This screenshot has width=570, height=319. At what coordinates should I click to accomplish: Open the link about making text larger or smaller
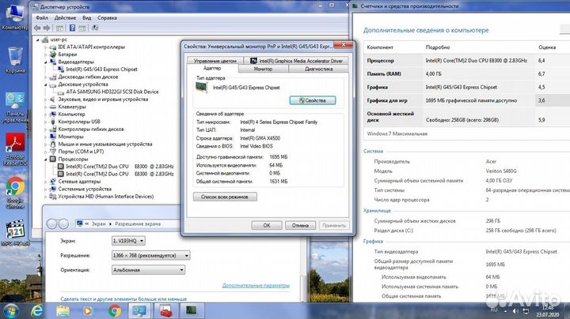coord(123,299)
